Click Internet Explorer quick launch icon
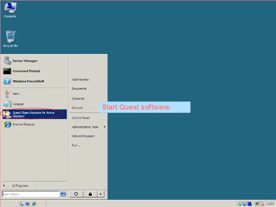The width and height of the screenshot is (276, 207). 34,204
